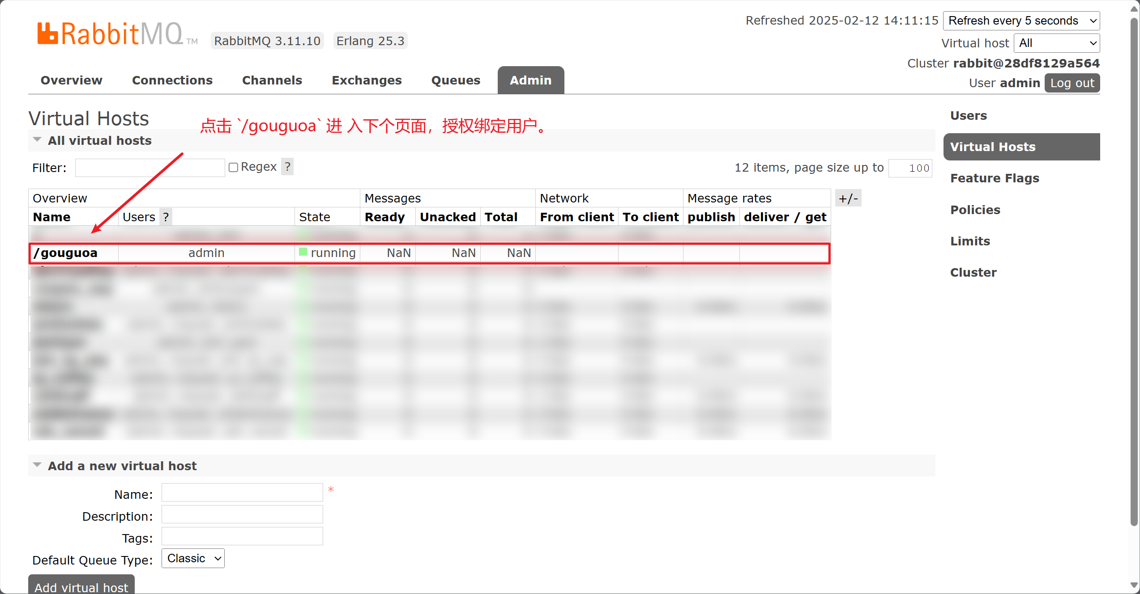Open the Virtual host selector dropdown
The height and width of the screenshot is (594, 1140).
(1056, 43)
